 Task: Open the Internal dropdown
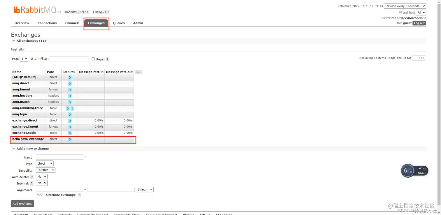pos(41,183)
